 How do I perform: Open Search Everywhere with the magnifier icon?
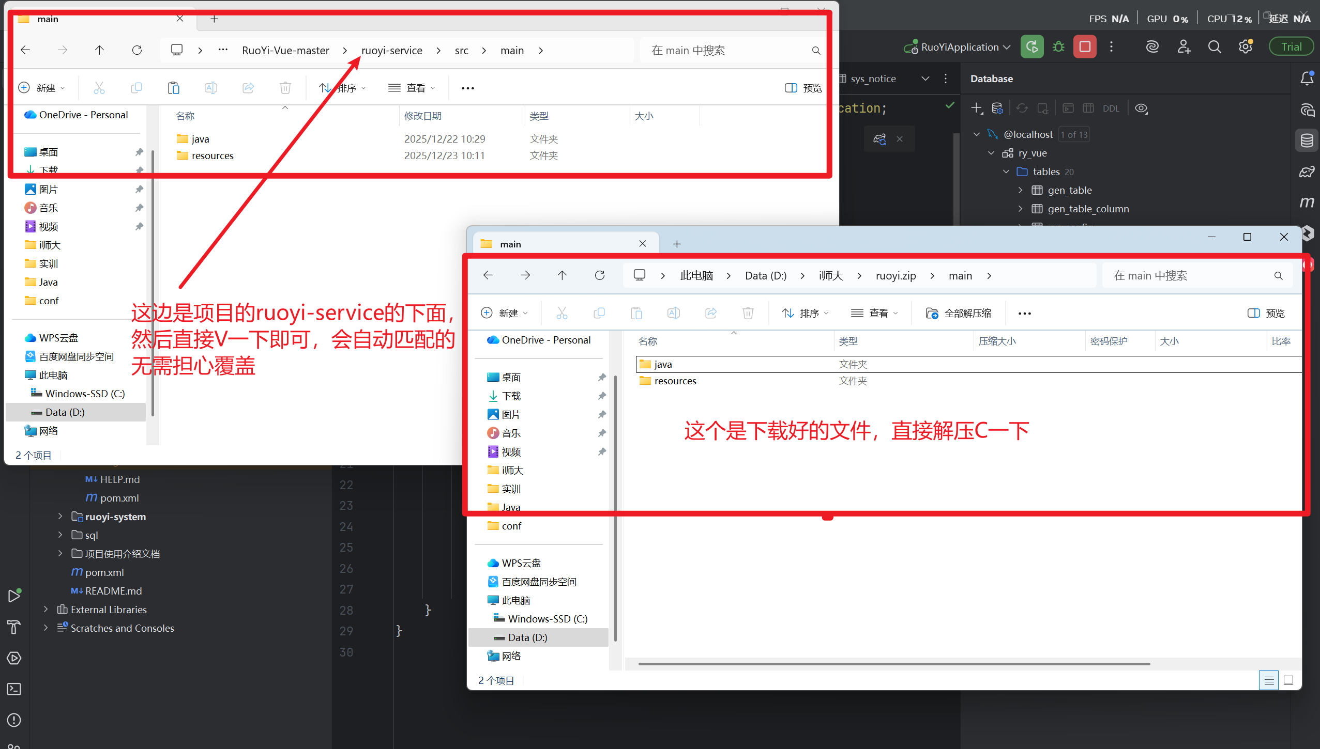[x=1215, y=46]
